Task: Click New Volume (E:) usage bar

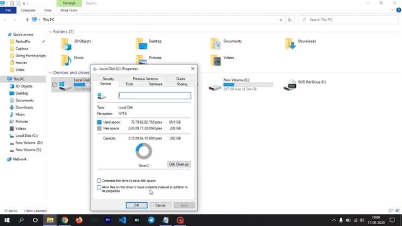Action: (248, 85)
